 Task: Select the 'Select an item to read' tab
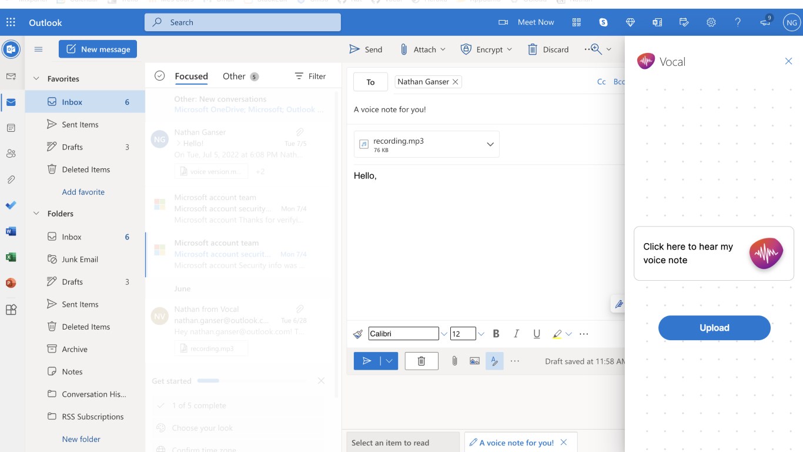(x=403, y=443)
